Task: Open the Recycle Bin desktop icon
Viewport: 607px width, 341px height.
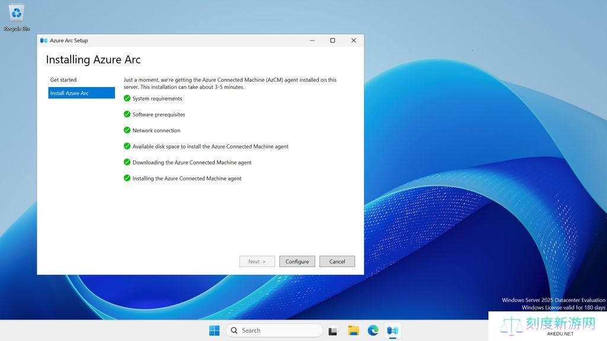Action: pyautogui.click(x=17, y=18)
